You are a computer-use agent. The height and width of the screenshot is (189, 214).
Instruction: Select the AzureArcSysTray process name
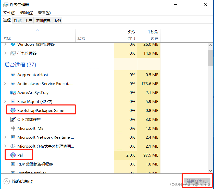coord(33,93)
